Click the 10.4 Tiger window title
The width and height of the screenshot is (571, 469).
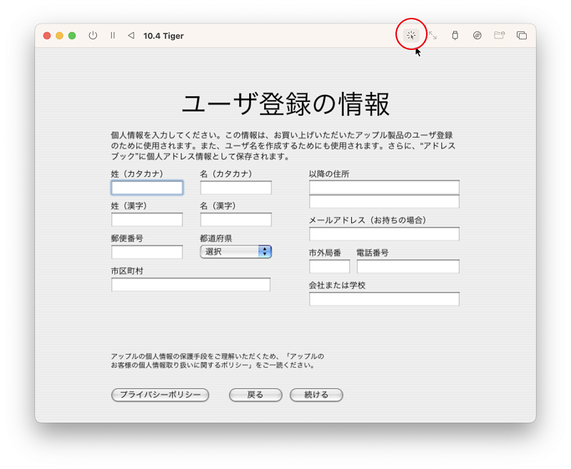163,36
